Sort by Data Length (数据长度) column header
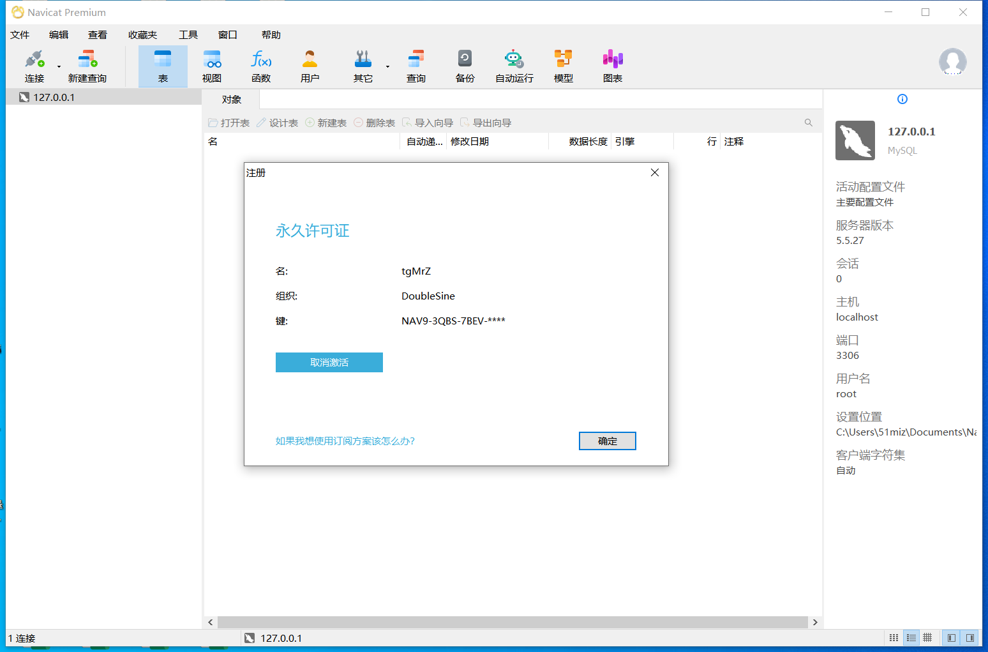Viewport: 988px width, 652px height. click(580, 141)
